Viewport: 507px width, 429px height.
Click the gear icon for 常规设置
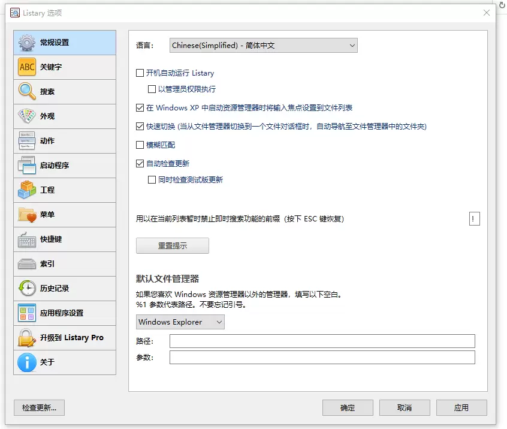coord(27,43)
